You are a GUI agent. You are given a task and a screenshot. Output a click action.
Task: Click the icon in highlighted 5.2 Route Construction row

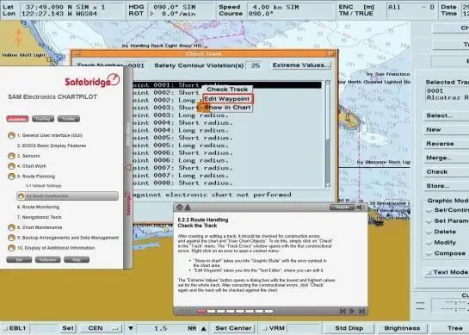tap(21, 196)
